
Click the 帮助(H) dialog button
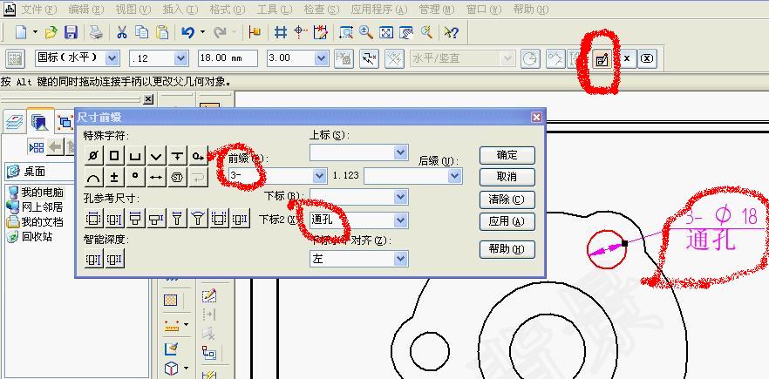(507, 249)
